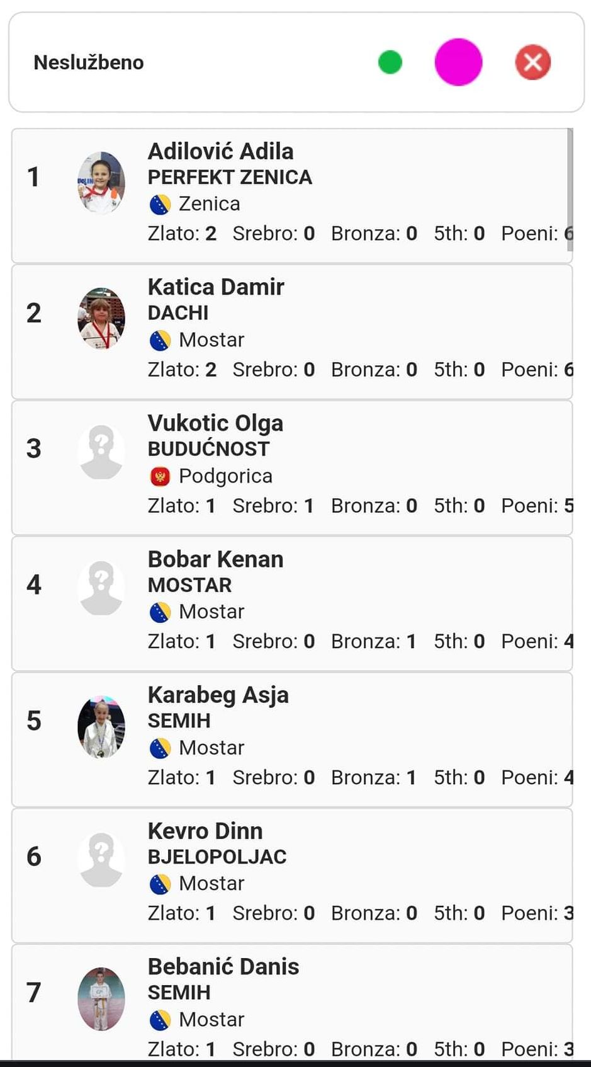This screenshot has height=1067, width=591.
Task: Click the small green status dot
Action: tap(390, 62)
